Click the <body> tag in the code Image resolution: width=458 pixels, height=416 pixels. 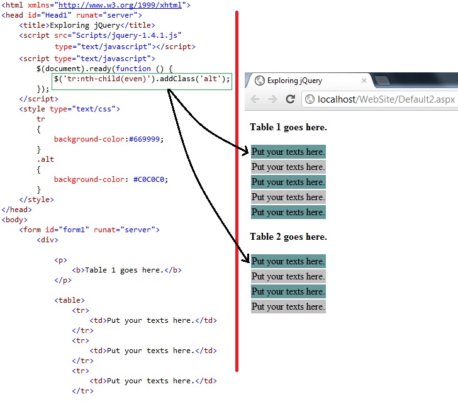point(14,220)
